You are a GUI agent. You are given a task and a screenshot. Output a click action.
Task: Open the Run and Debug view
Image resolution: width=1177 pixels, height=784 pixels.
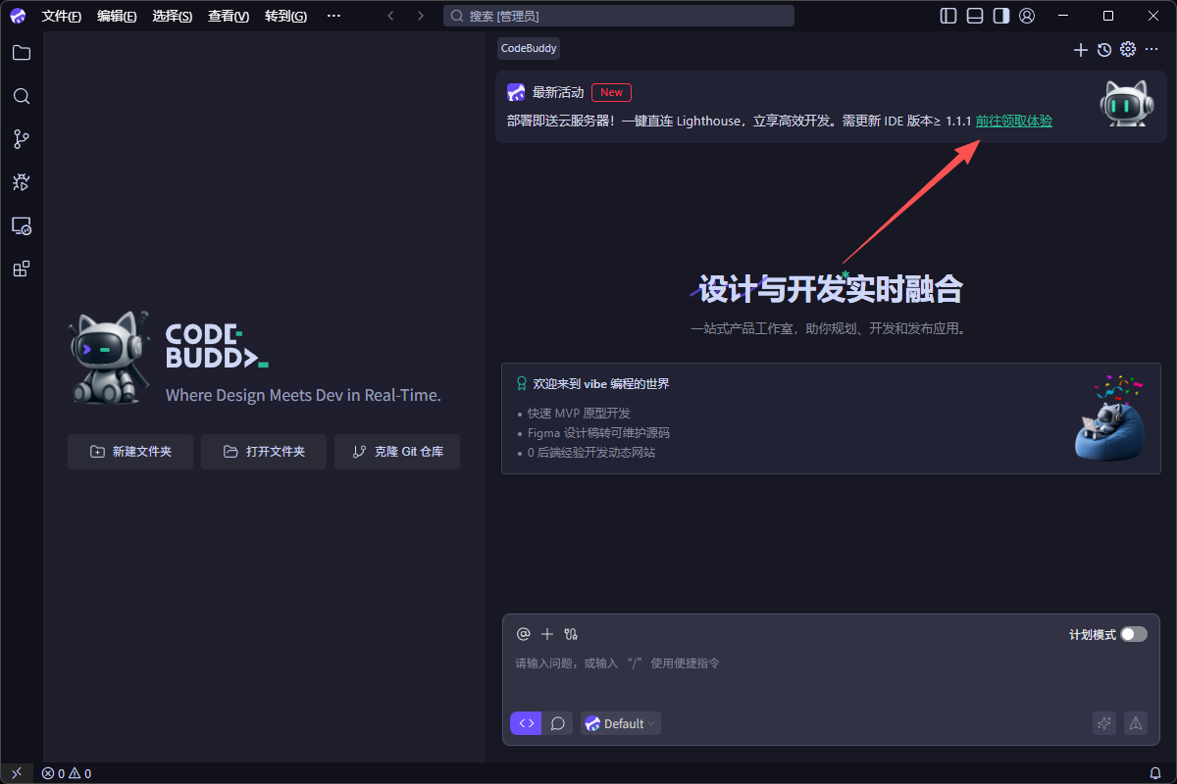point(22,182)
